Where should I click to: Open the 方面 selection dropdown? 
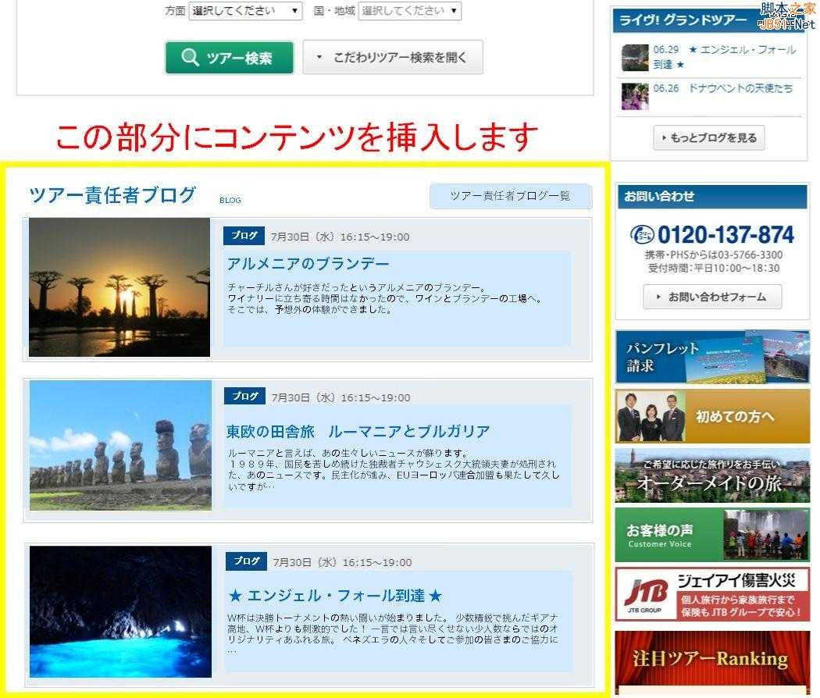pos(247,12)
